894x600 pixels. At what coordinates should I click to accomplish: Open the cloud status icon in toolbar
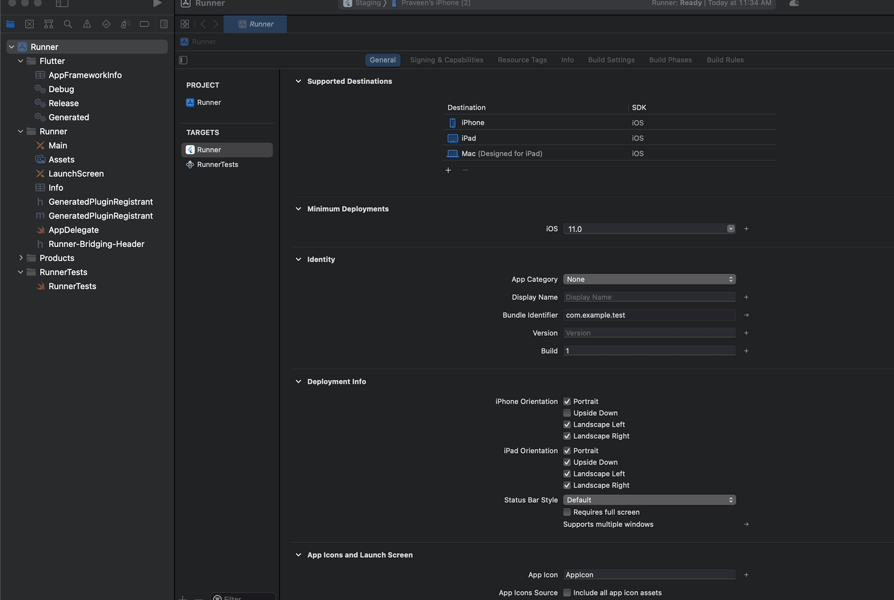tap(794, 4)
